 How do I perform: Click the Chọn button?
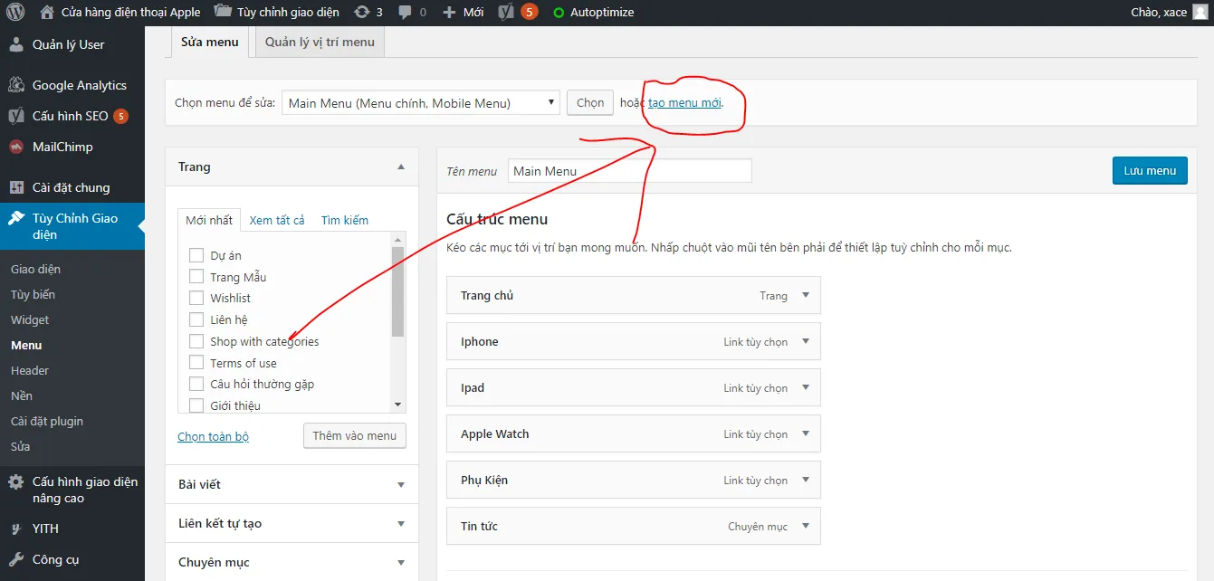[590, 102]
